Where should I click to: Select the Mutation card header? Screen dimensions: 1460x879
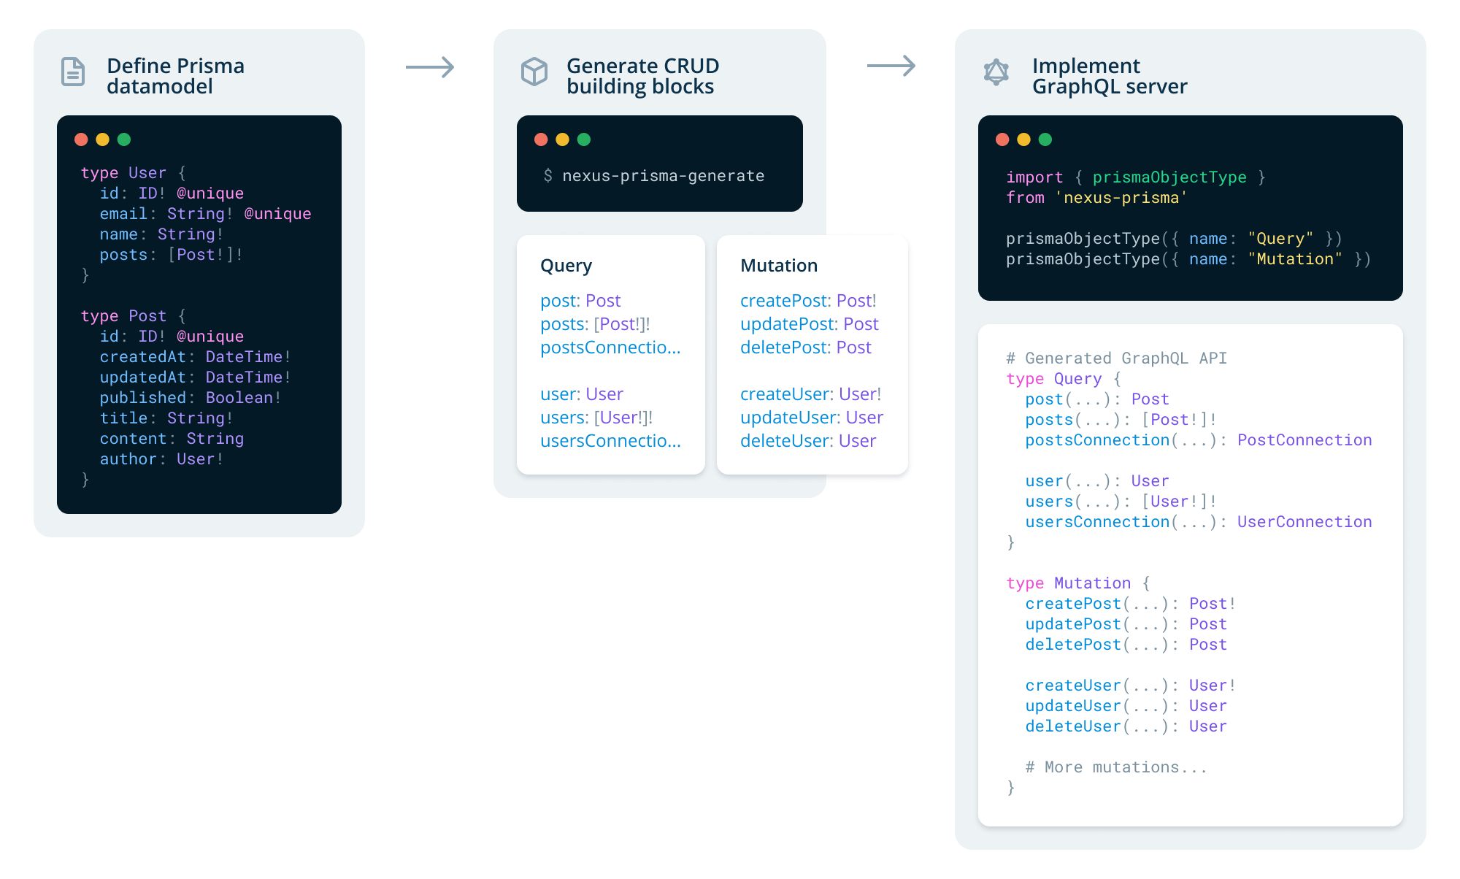pyautogui.click(x=778, y=266)
